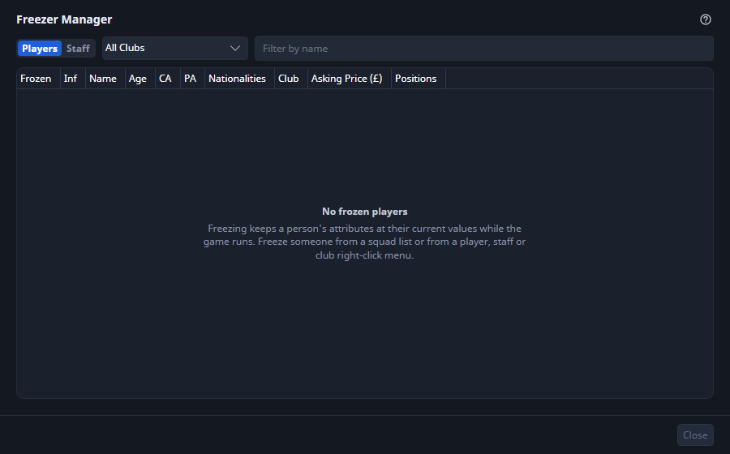Screen dimensions: 730x454
Task: Sort by the Club column header
Action: 291,79
